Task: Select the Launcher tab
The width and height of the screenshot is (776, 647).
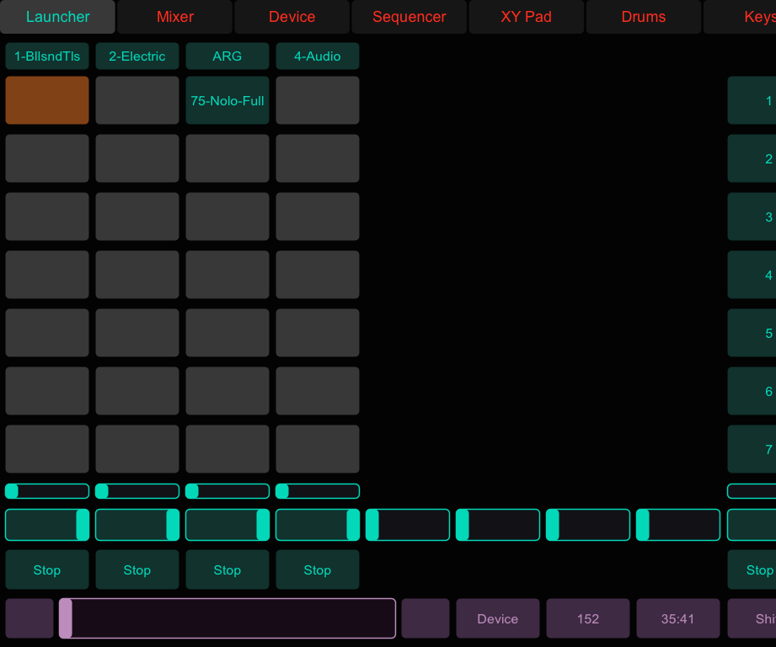Action: point(57,16)
